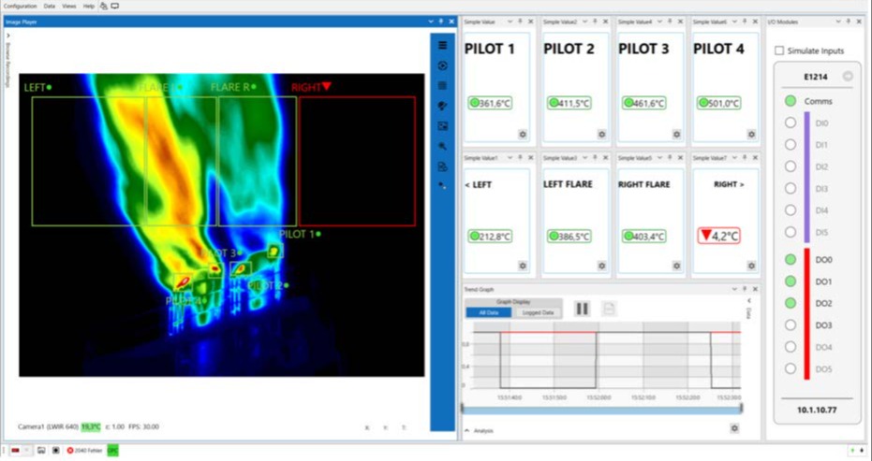Open the Help menu
Image resolution: width=872 pixels, height=461 pixels.
(88, 7)
